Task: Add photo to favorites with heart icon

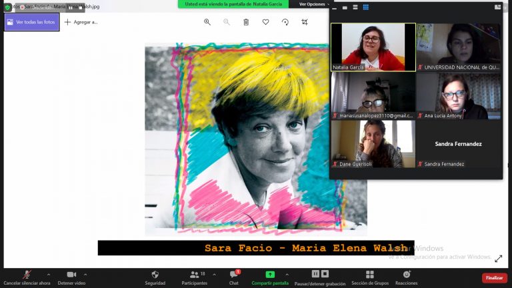Action: (265, 22)
